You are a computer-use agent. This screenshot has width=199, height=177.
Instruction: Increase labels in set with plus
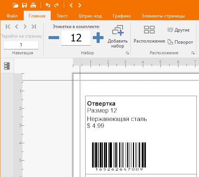pyautogui.click(x=98, y=38)
